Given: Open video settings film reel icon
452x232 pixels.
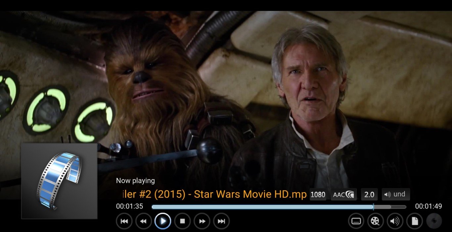Looking at the screenshot, I should pos(375,221).
